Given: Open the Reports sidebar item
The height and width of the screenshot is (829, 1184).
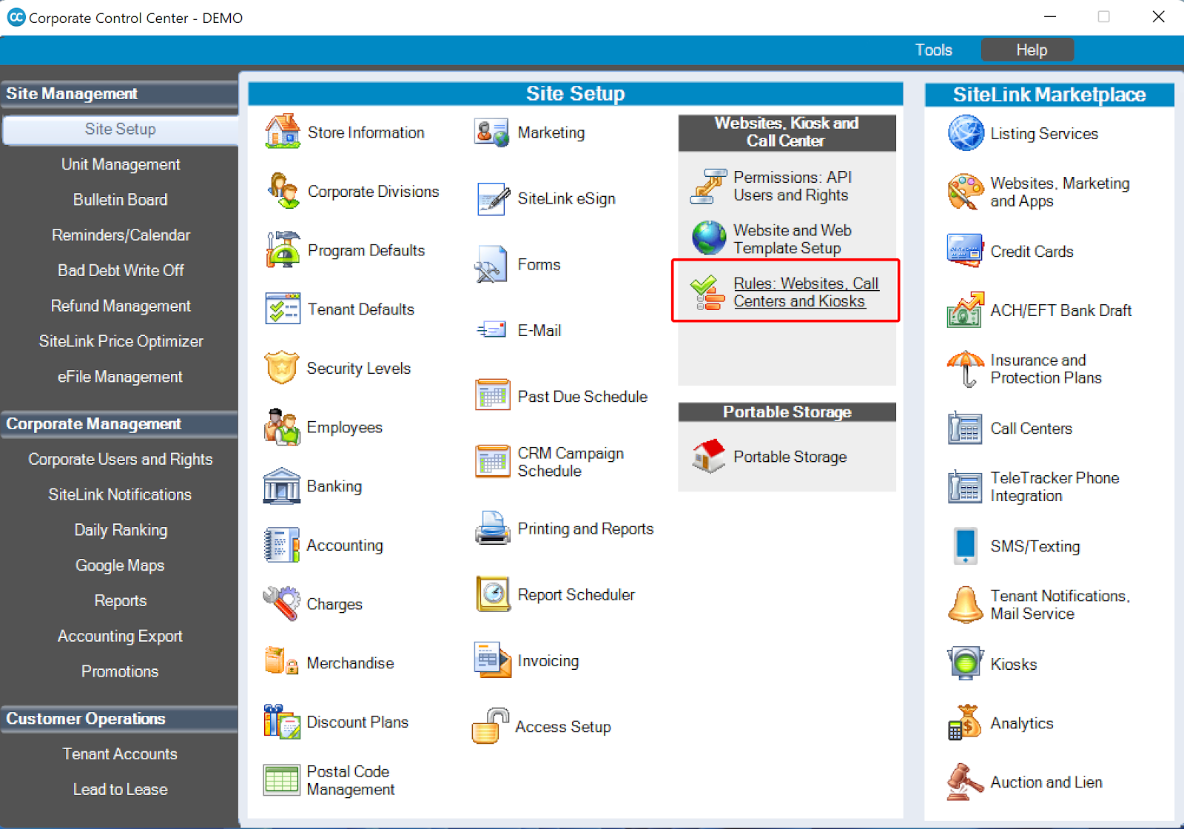Looking at the screenshot, I should 120,601.
